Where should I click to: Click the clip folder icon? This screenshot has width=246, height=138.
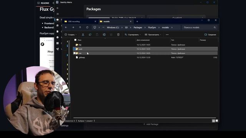77,45
